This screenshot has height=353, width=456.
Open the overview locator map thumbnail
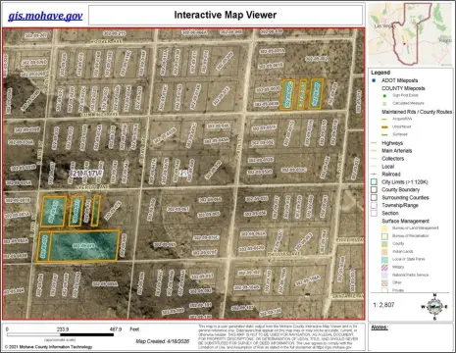click(411, 34)
